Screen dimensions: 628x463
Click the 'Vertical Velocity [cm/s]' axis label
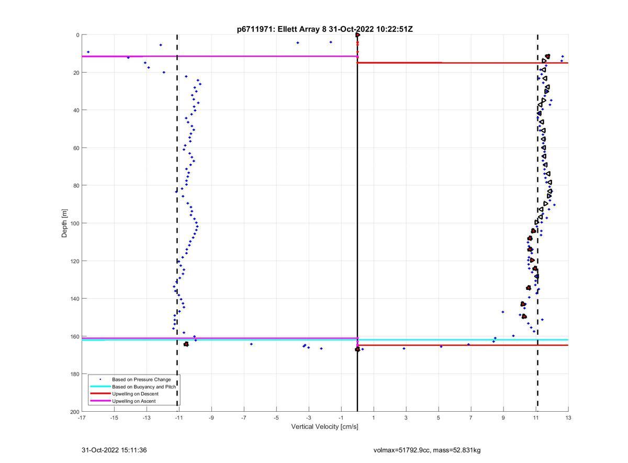(x=324, y=426)
